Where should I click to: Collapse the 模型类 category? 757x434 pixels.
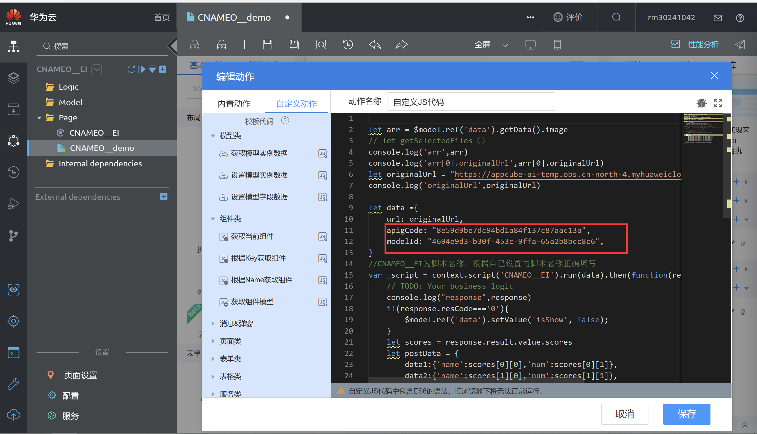point(213,136)
